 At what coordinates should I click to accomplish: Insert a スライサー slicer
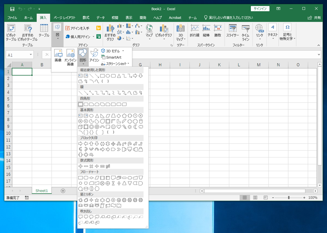(232, 31)
